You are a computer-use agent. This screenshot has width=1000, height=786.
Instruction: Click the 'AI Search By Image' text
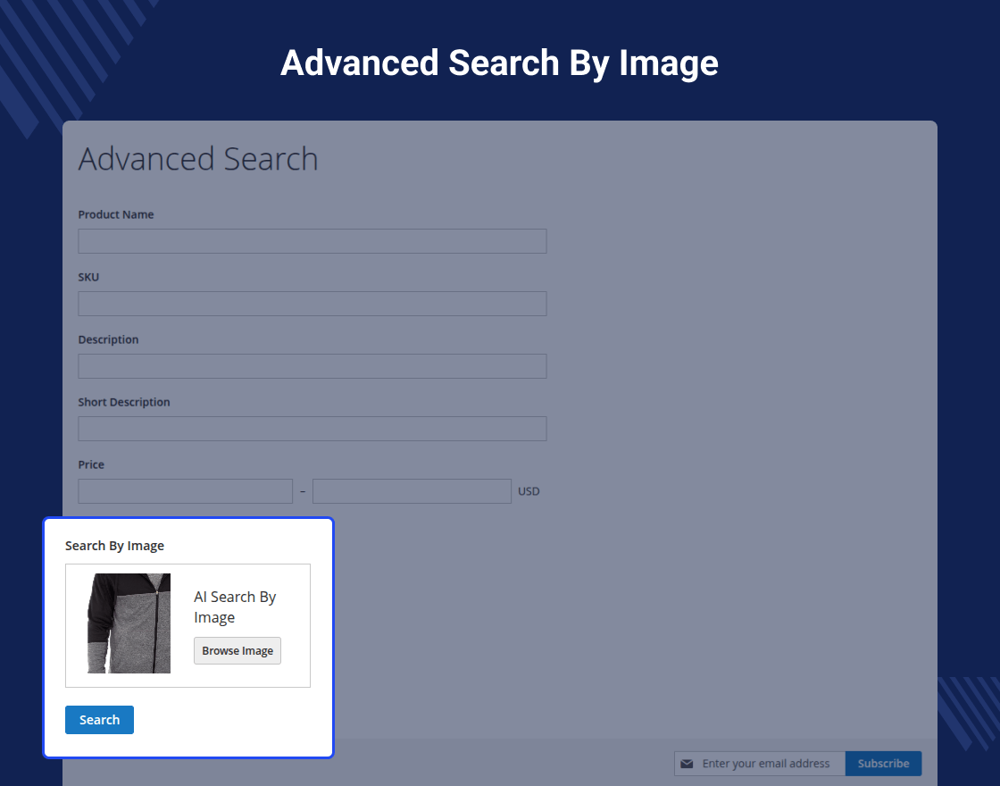[235, 607]
